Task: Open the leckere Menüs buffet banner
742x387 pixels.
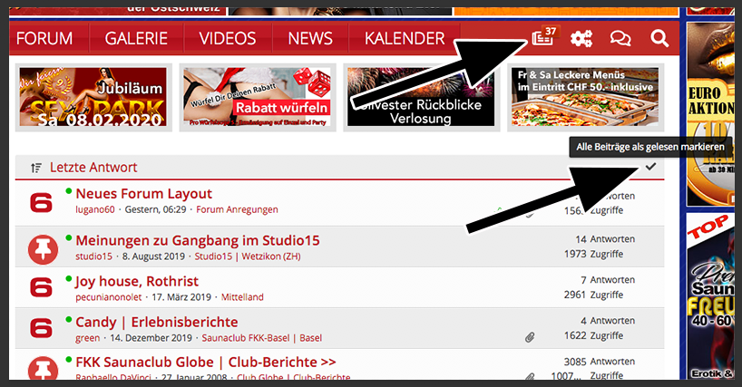Action: 585,97
